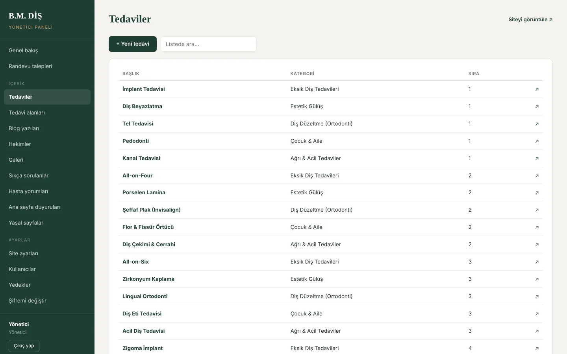Screen dimensions: 567x354
Task: Navigate to Hekimler page
Action: (x=47, y=144)
